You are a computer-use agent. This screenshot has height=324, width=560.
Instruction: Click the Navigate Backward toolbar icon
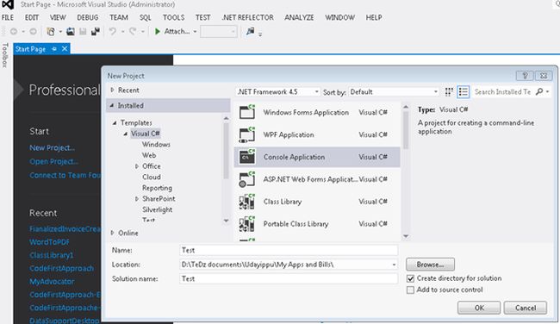(x=14, y=31)
